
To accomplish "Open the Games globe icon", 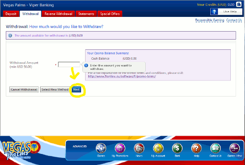I will 101,148.
